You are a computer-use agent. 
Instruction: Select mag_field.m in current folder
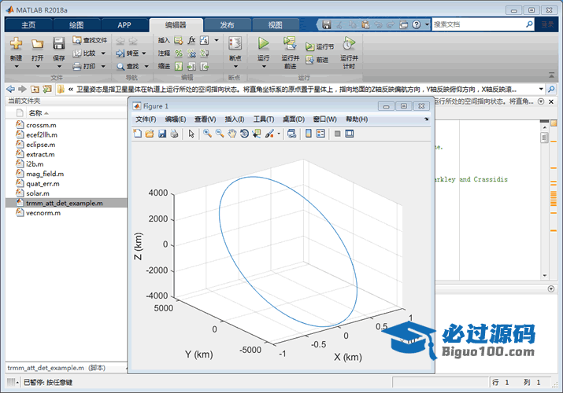(x=45, y=174)
